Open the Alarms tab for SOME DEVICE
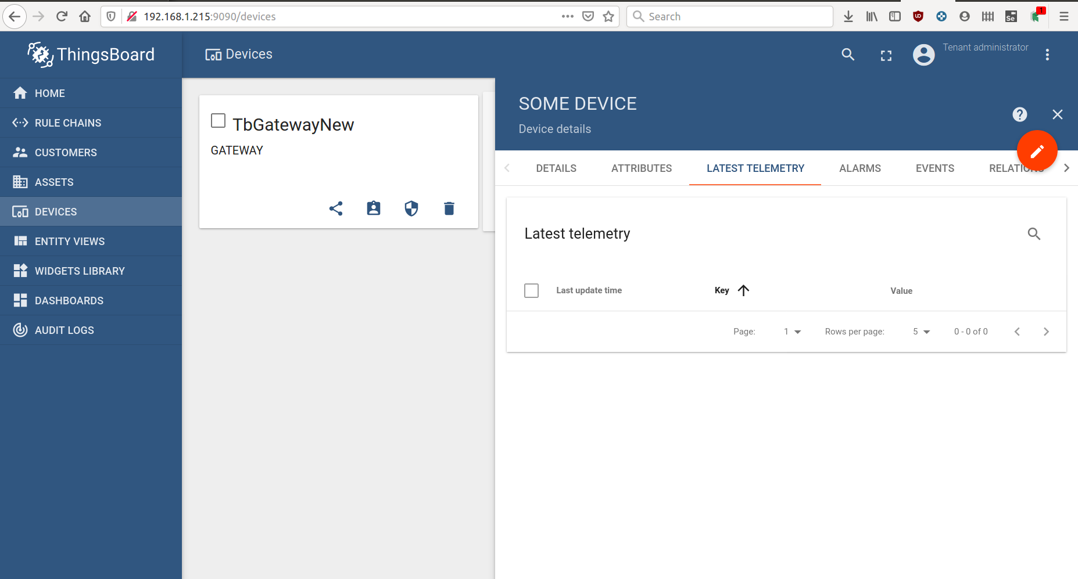1078x579 pixels. pyautogui.click(x=859, y=168)
